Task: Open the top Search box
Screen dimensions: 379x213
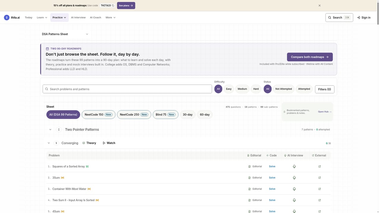Action: click(x=339, y=17)
